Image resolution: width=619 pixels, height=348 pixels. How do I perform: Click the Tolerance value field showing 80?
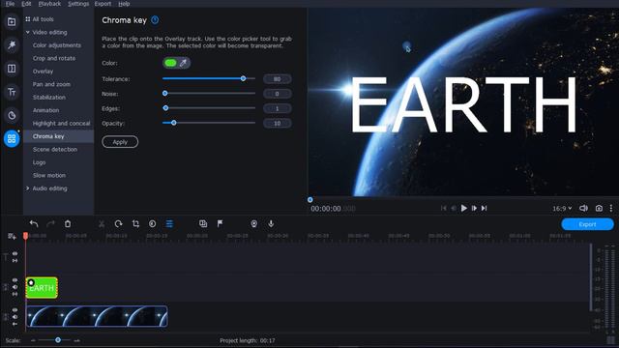(278, 79)
